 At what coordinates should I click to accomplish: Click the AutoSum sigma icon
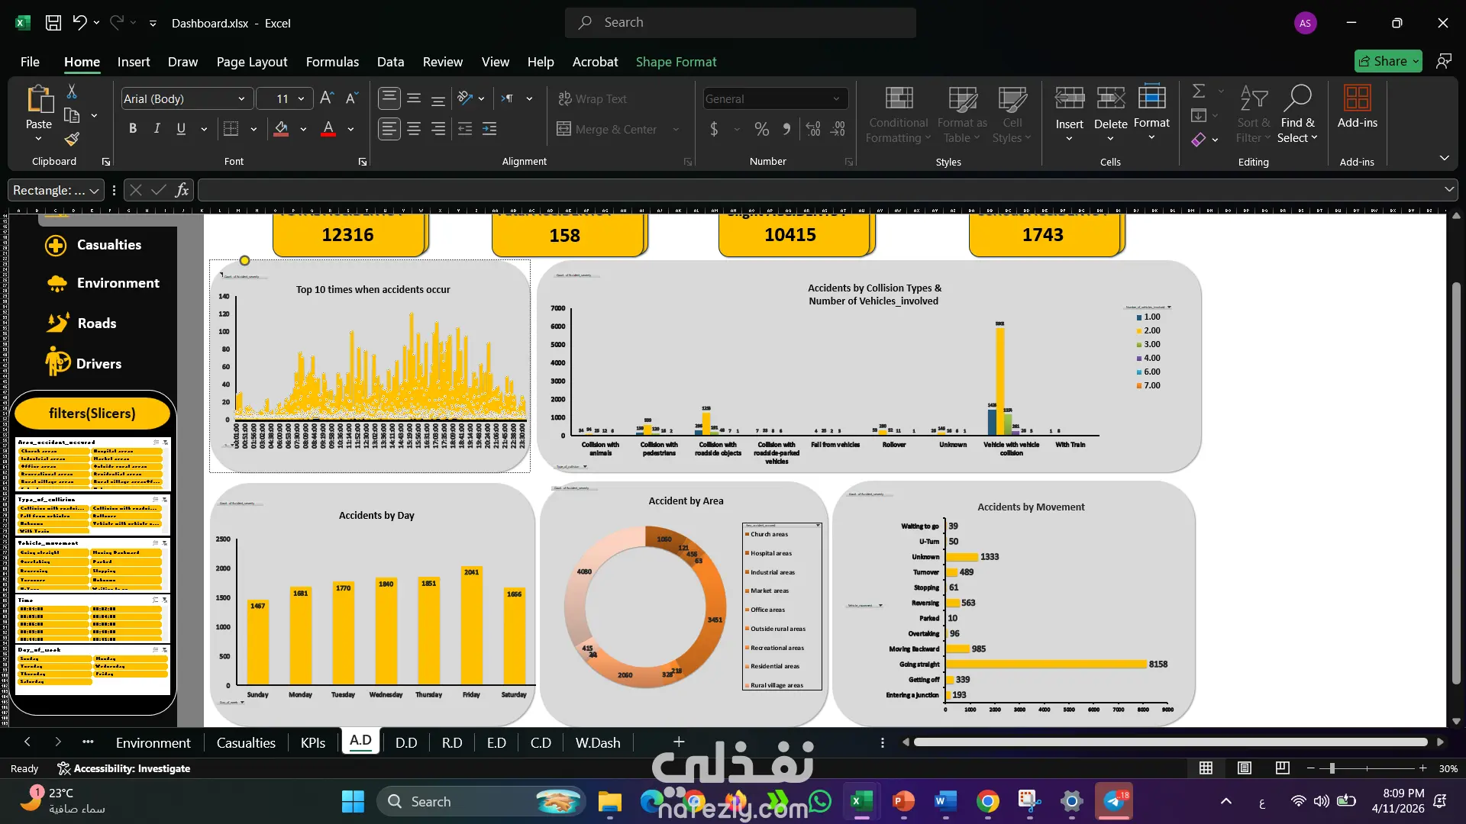[1199, 92]
